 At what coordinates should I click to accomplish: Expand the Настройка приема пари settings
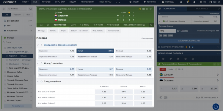coord(218,47)
